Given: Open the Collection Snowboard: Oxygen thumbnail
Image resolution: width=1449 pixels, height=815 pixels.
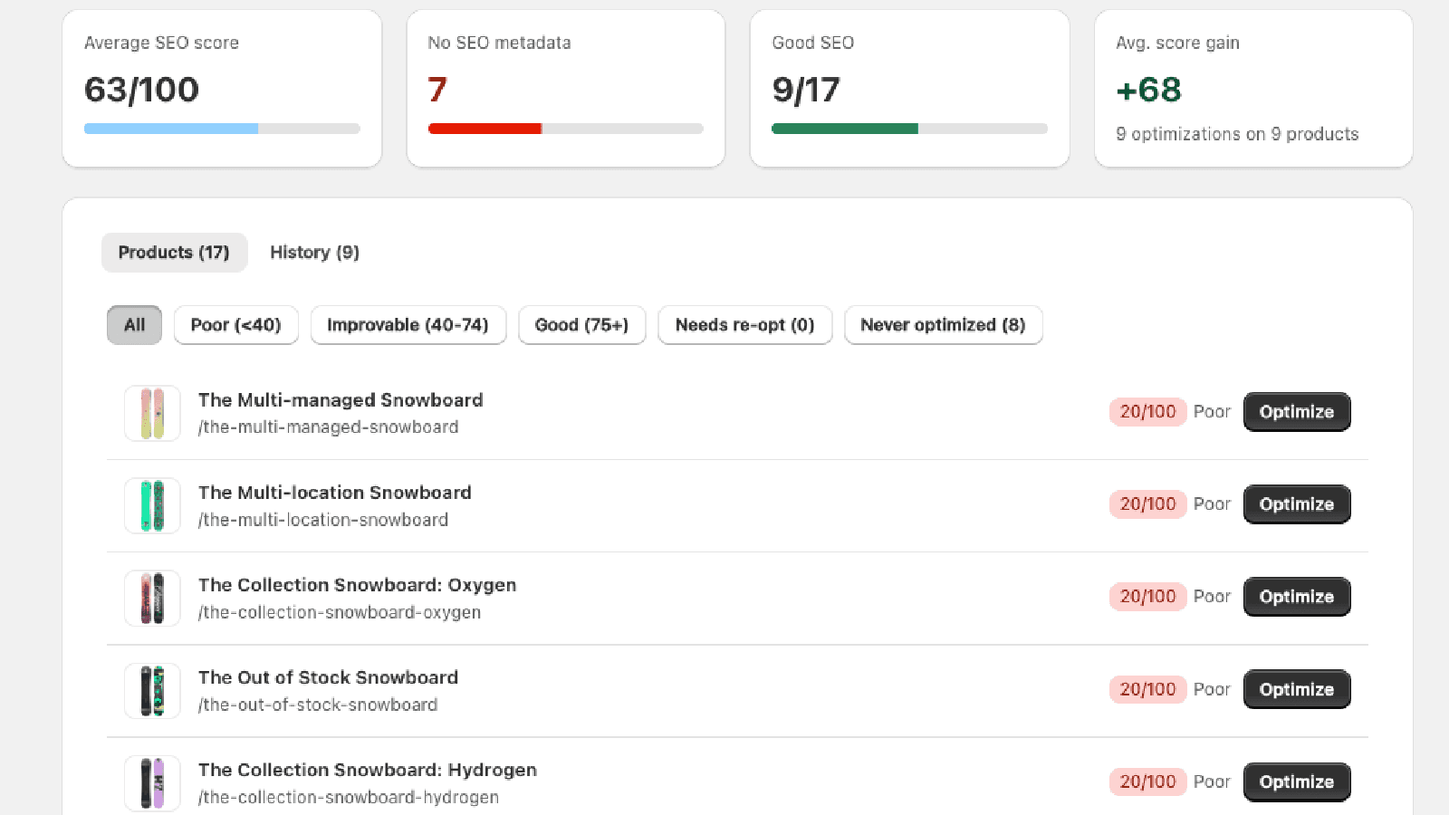Looking at the screenshot, I should [x=152, y=598].
